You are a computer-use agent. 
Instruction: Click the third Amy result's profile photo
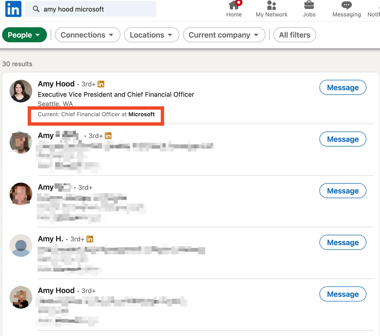[21, 194]
